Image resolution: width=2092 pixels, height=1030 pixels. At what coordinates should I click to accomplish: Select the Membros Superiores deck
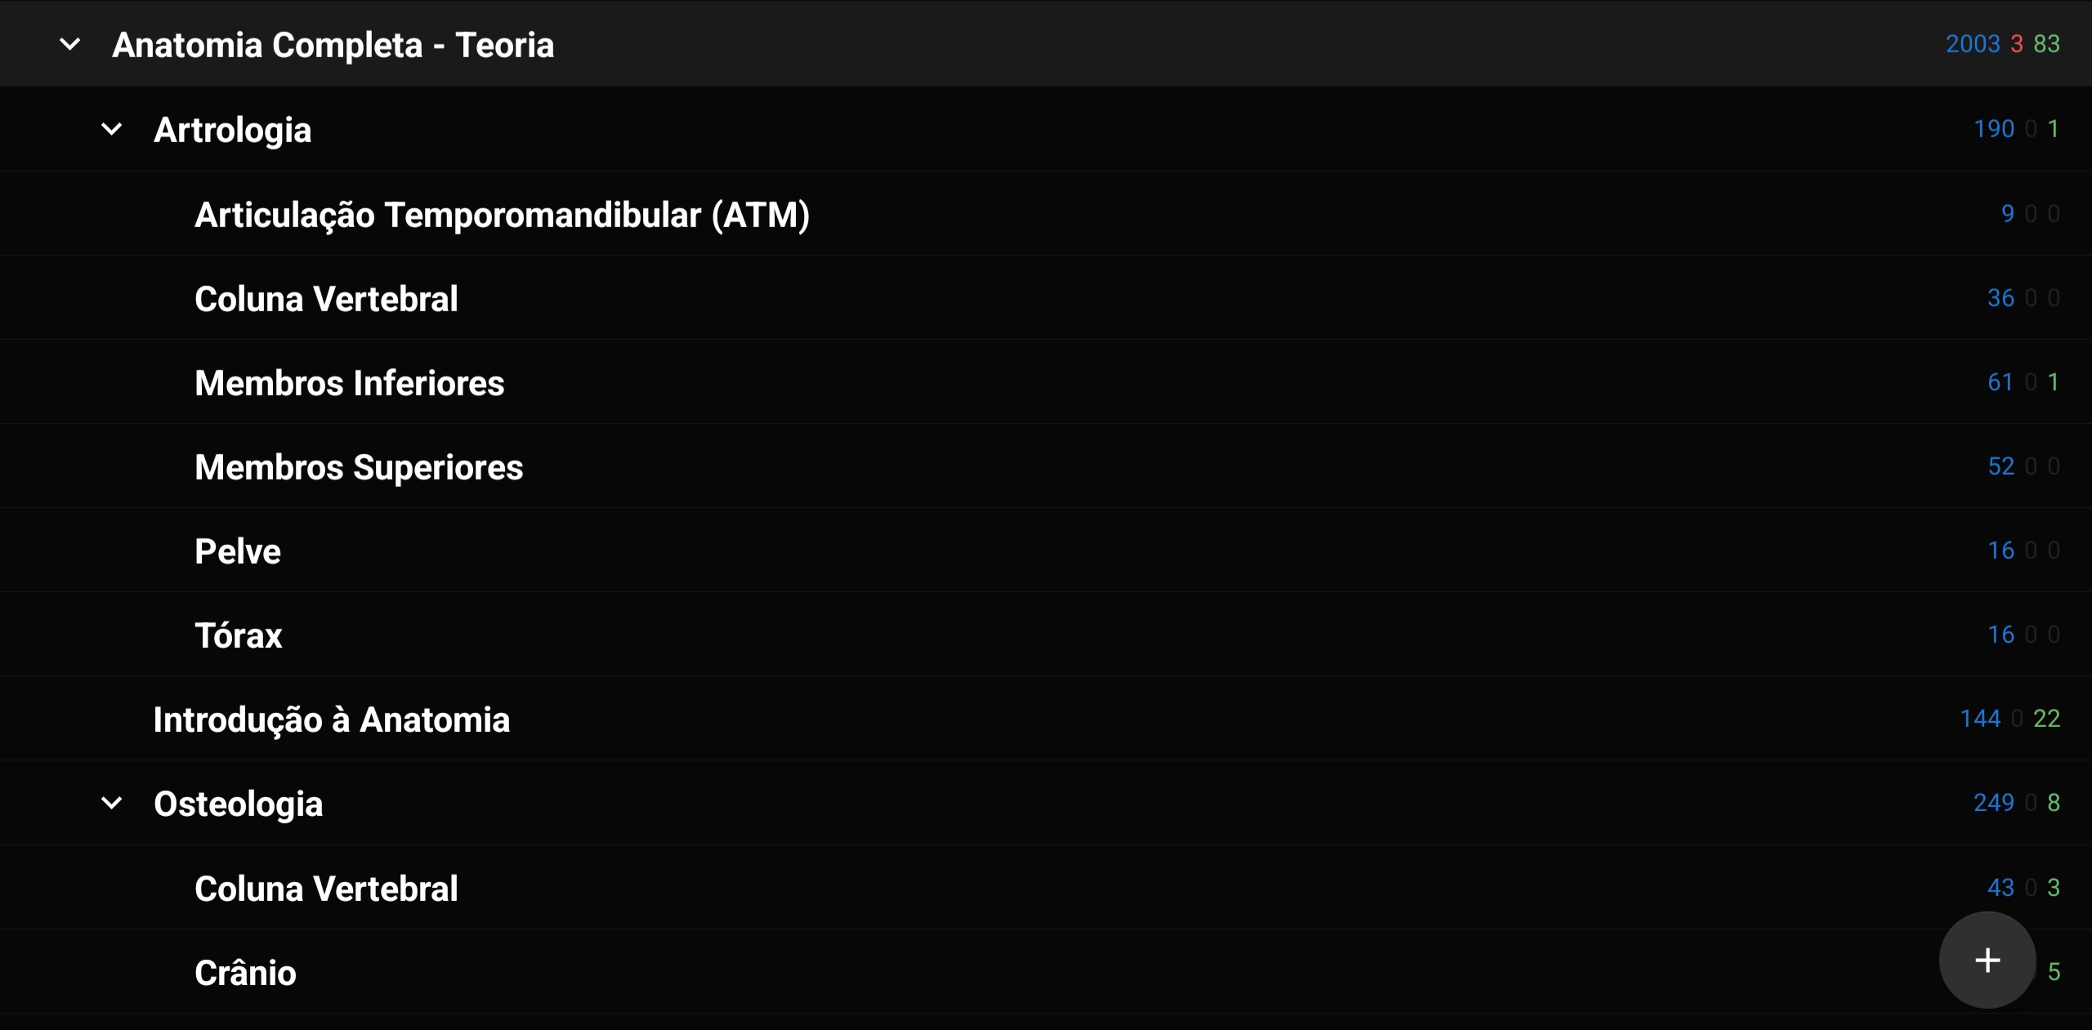[1046, 466]
